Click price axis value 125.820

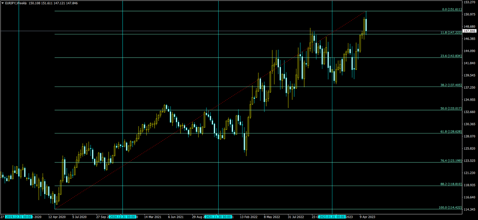pyautogui.click(x=469, y=149)
